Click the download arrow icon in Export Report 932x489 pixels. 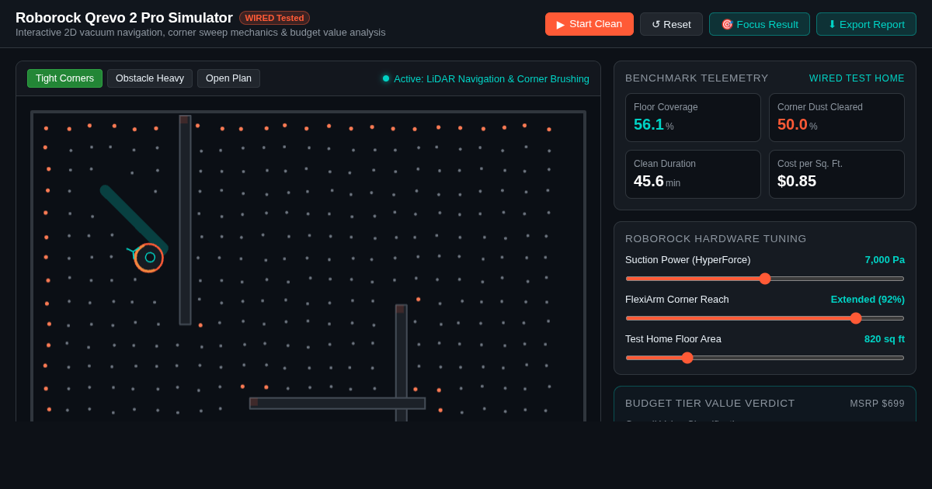click(x=832, y=24)
